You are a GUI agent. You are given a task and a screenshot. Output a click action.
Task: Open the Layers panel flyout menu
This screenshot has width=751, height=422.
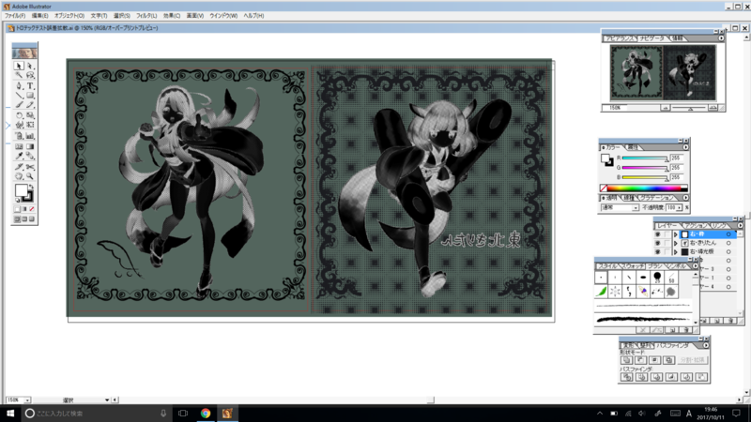click(740, 225)
